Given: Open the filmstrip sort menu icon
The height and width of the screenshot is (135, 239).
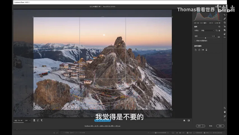Looking at the screenshot, I should coord(38,120).
